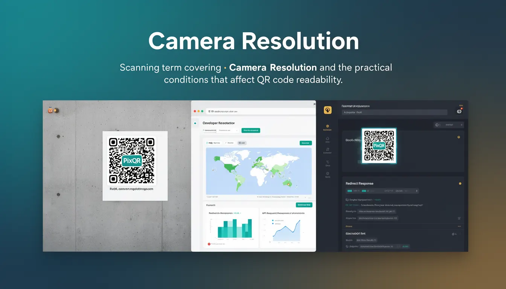Click the teal button above the two chart cards

(x=304, y=205)
